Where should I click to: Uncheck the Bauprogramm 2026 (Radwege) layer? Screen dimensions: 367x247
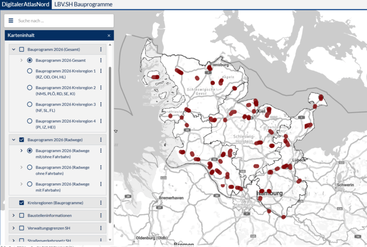22,140
